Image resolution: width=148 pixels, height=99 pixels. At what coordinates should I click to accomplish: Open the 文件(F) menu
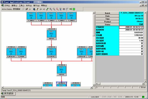(x=7, y=6)
